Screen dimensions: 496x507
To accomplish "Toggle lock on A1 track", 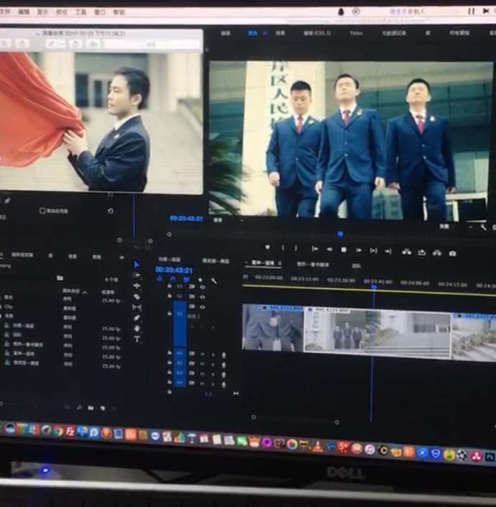I will (x=170, y=353).
